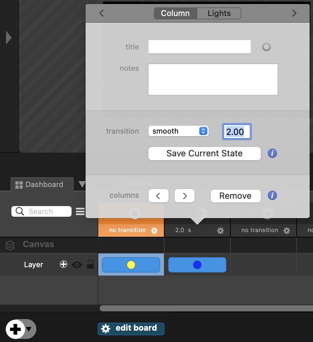Click the large plus add button
Screen dimensions: 313x342
click(15, 329)
